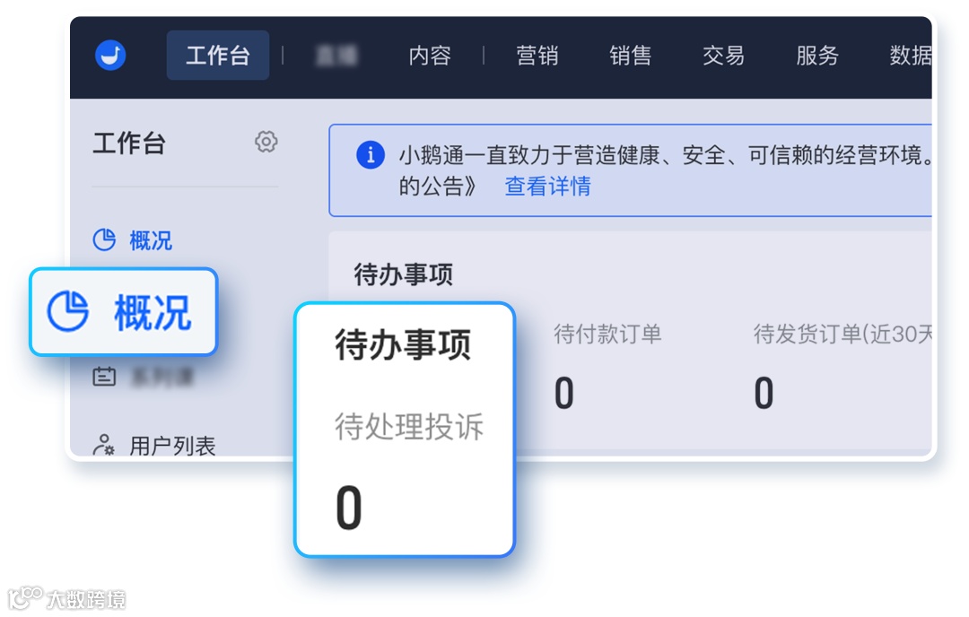Select 用户列表 in the sidebar
The image size is (969, 617).
(172, 446)
